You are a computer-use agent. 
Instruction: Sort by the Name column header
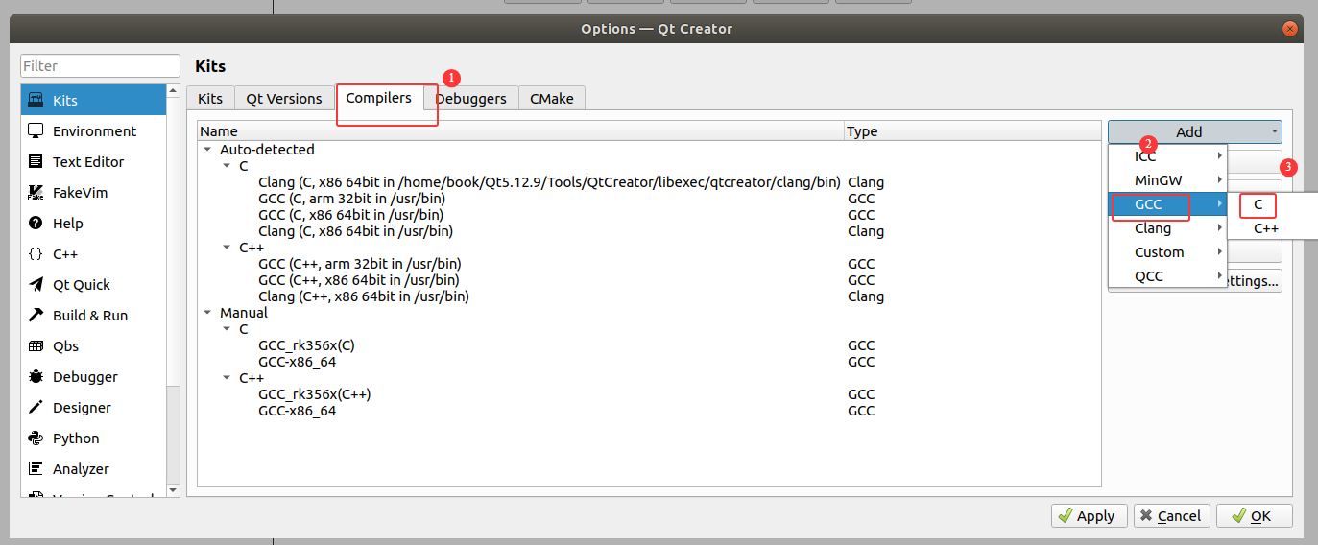tap(521, 131)
